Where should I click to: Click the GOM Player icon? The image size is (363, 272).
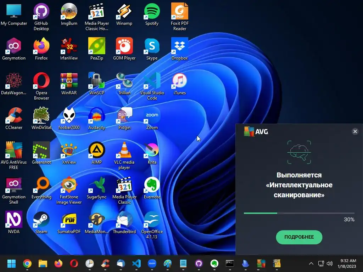pos(124,49)
